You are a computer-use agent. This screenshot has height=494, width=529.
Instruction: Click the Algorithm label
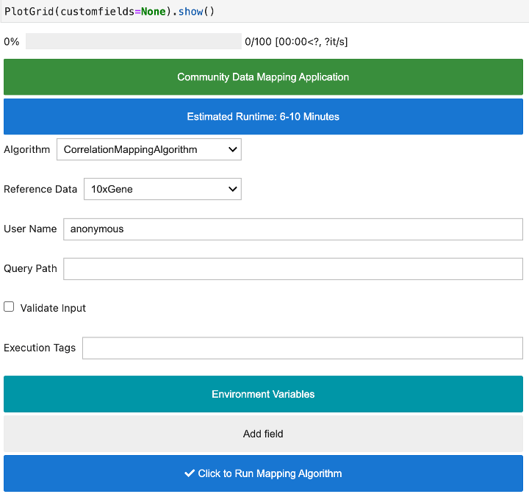click(x=26, y=149)
